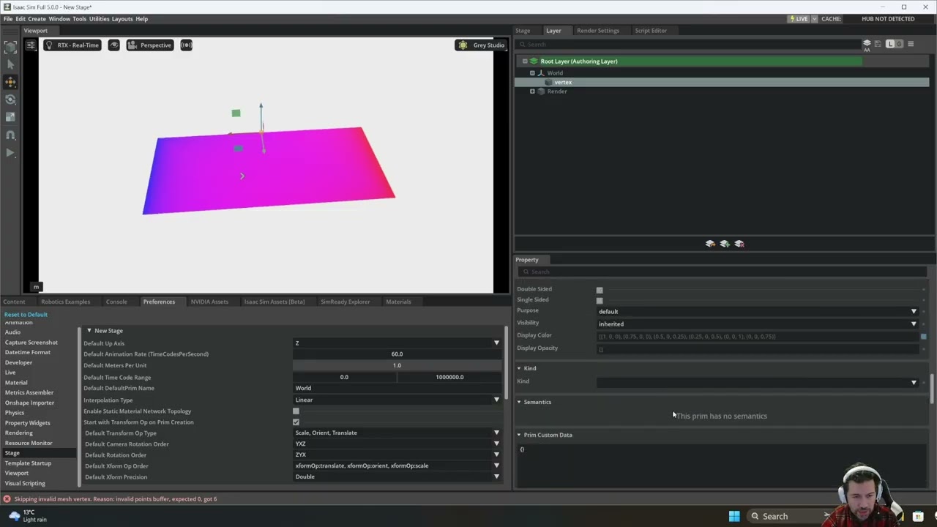Open viewport settings sliders icon

pos(31,45)
